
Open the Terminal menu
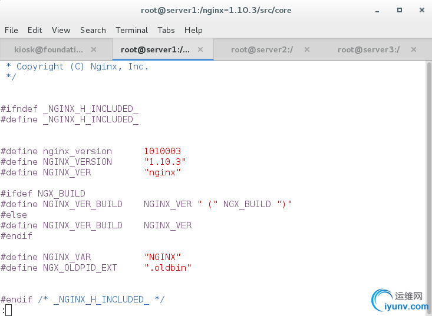(x=131, y=30)
